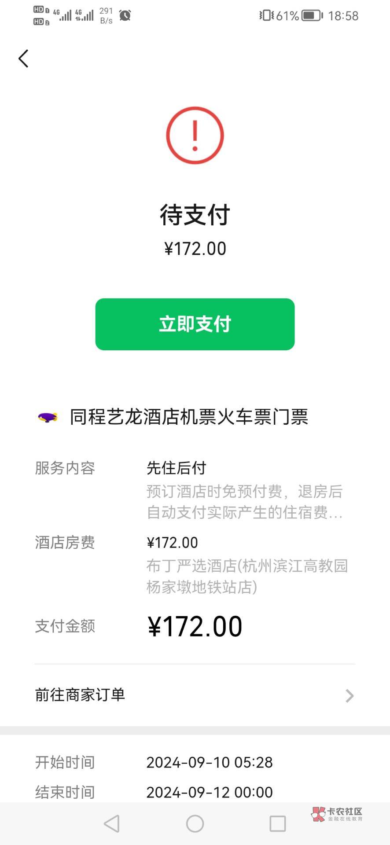390x845 pixels.
Task: Tap the 结束时间 2024-09-12 00:00 row
Action: pyautogui.click(x=195, y=792)
